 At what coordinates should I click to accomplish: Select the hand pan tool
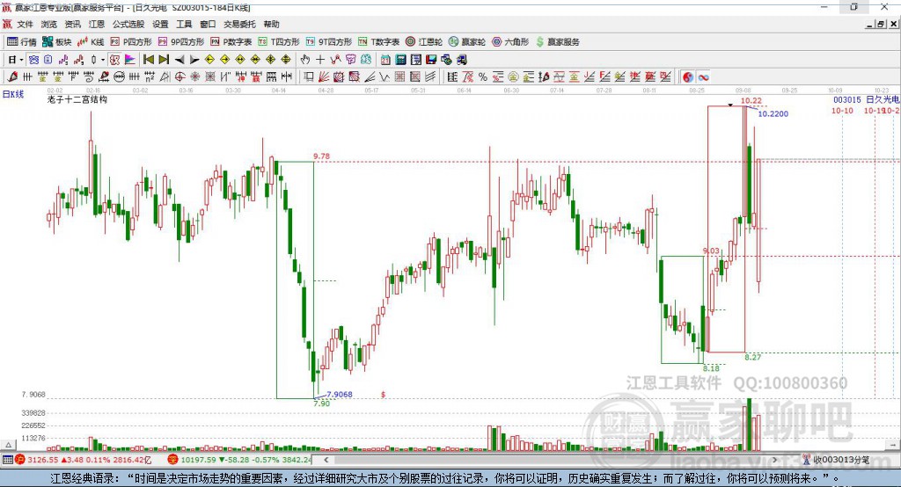(304, 60)
